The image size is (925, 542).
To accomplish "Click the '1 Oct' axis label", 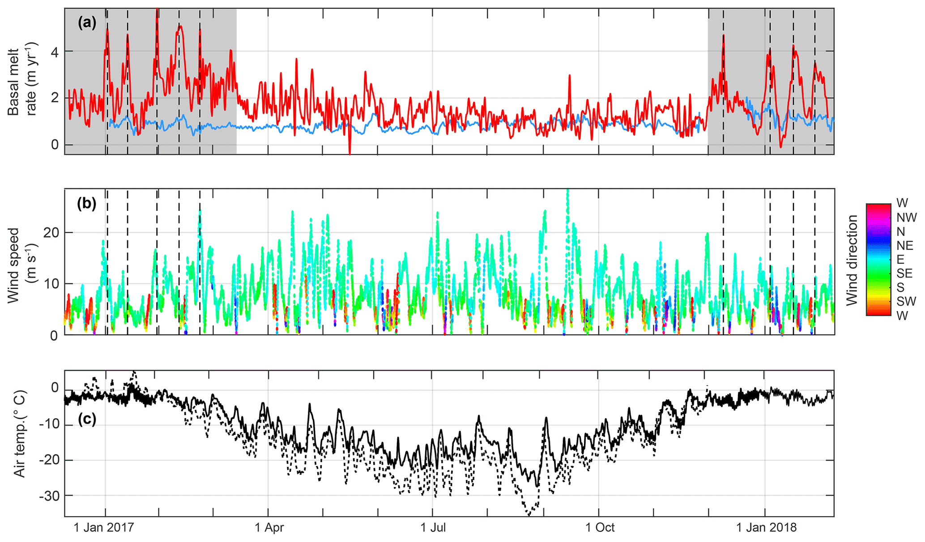I will 600,528.
